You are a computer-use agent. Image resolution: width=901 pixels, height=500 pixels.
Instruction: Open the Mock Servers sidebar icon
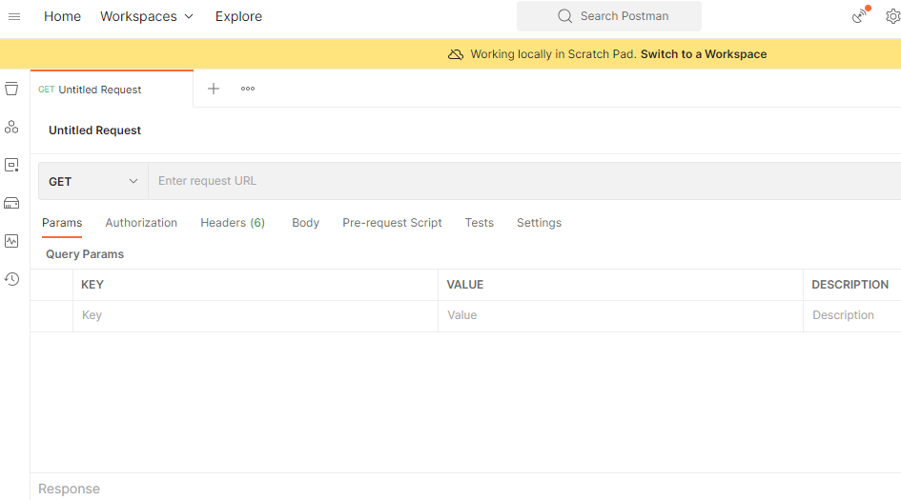tap(11, 203)
